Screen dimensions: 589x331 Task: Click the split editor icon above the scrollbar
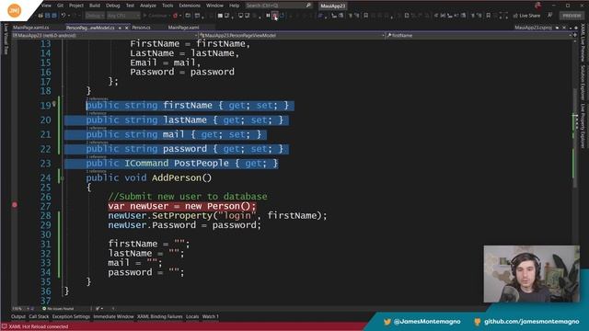575,35
